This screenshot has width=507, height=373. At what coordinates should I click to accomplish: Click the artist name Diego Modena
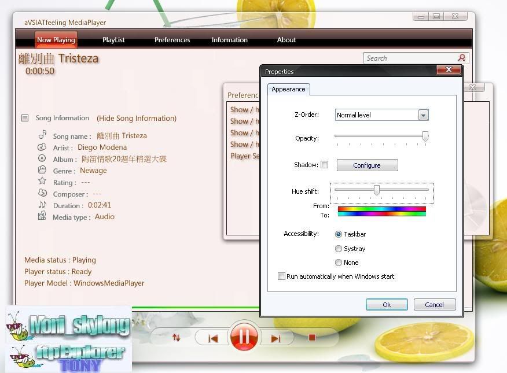pos(102,147)
